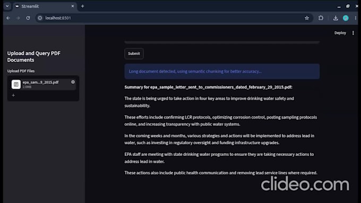Click the summary heading with the PDF filename

coord(208,87)
